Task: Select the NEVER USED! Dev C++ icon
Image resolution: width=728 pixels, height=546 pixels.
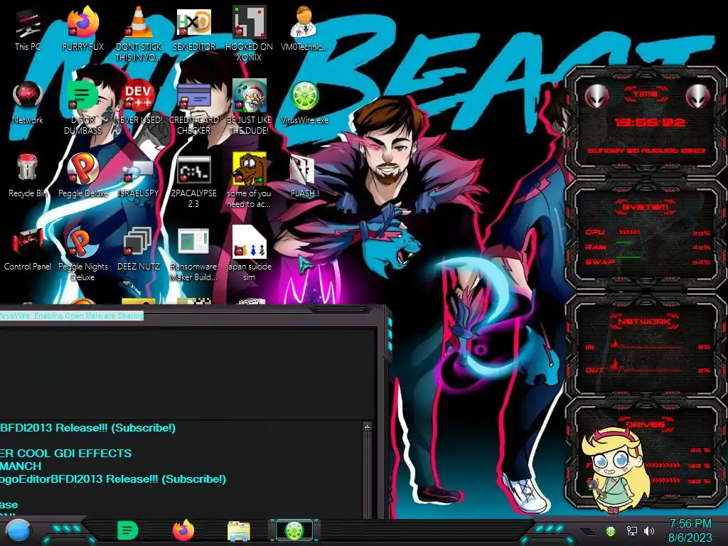Action: 138,102
